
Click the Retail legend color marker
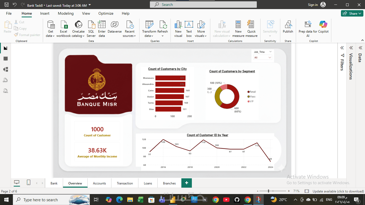[248, 92]
